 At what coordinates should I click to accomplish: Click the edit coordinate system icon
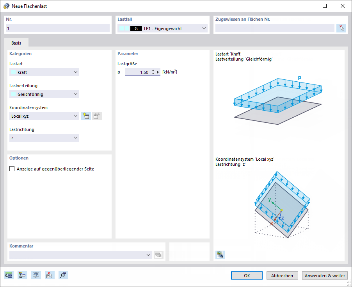[97, 116]
